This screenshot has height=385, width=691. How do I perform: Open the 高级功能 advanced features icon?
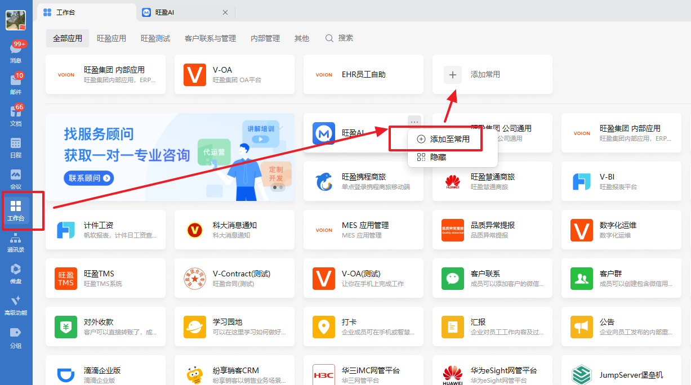[x=16, y=305]
